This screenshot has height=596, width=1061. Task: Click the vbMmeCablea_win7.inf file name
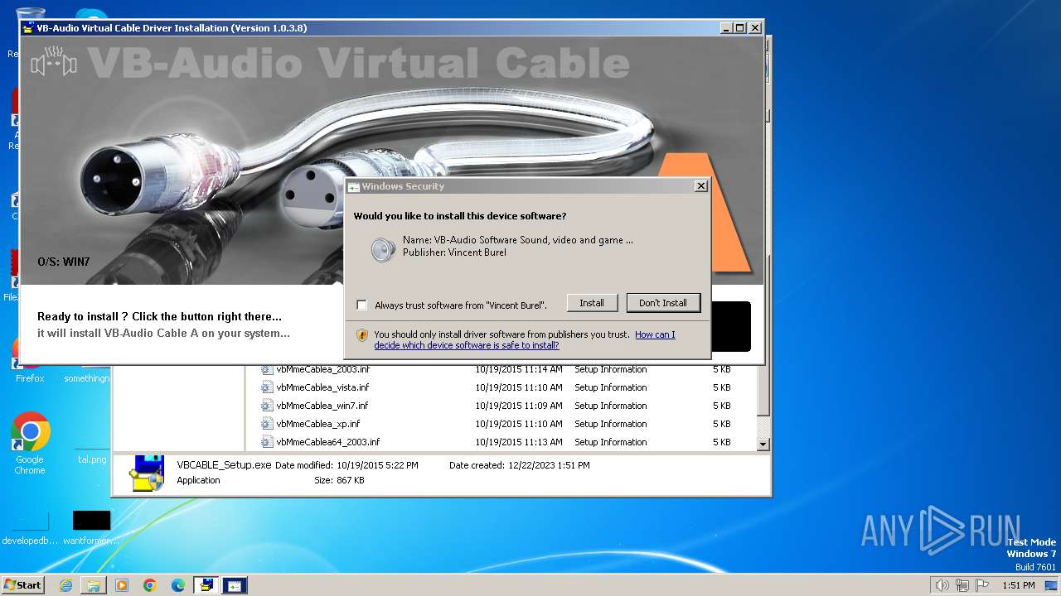322,406
